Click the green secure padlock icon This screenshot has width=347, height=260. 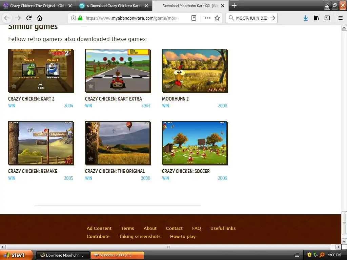tap(80, 18)
